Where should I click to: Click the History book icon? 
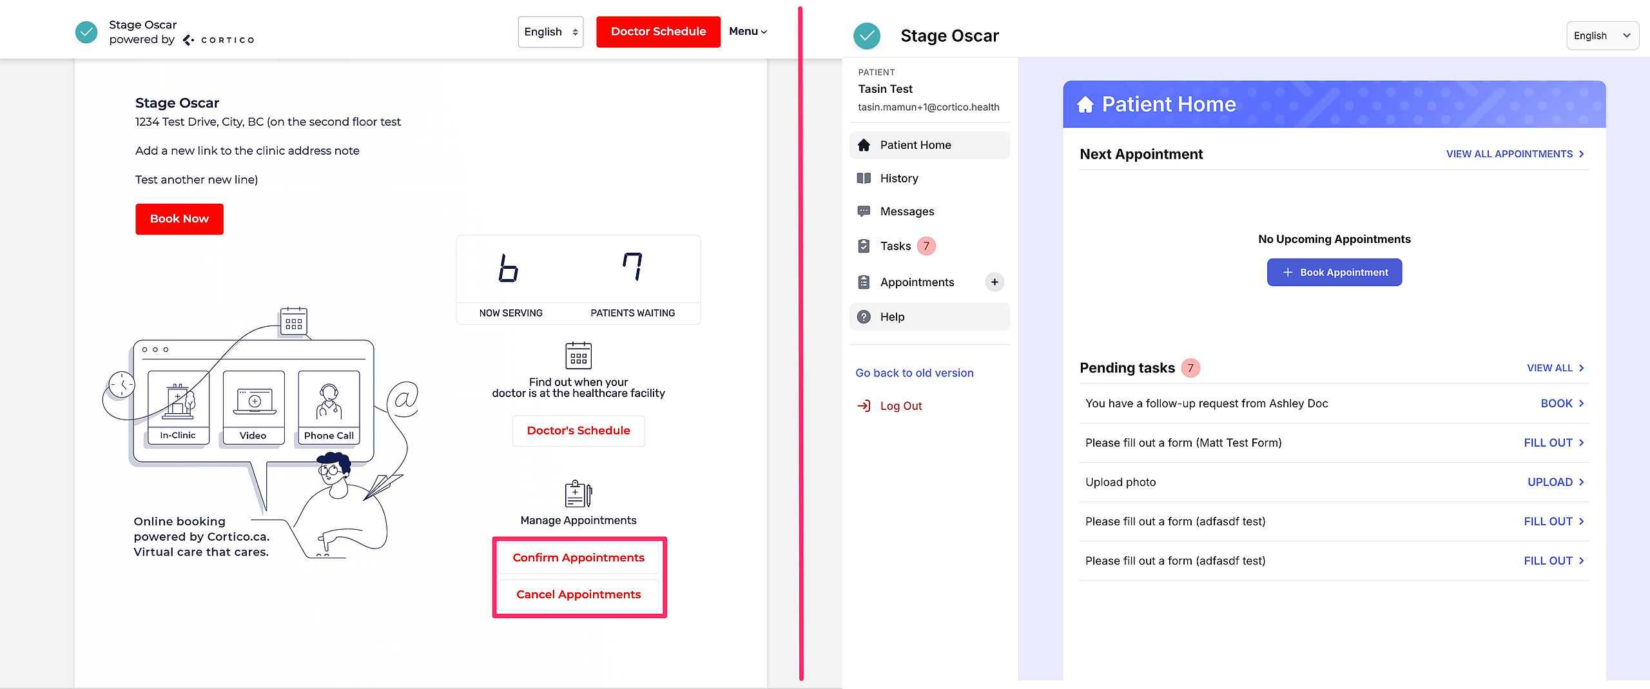click(864, 179)
